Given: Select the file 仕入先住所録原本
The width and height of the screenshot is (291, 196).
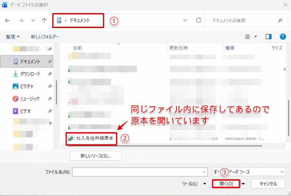Looking at the screenshot, I should 95,138.
